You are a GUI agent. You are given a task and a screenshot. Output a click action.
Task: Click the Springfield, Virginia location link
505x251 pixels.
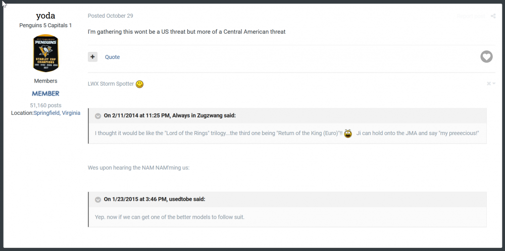coord(57,113)
